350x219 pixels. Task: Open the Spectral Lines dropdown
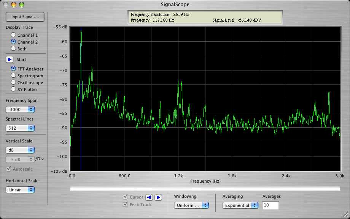20,128
